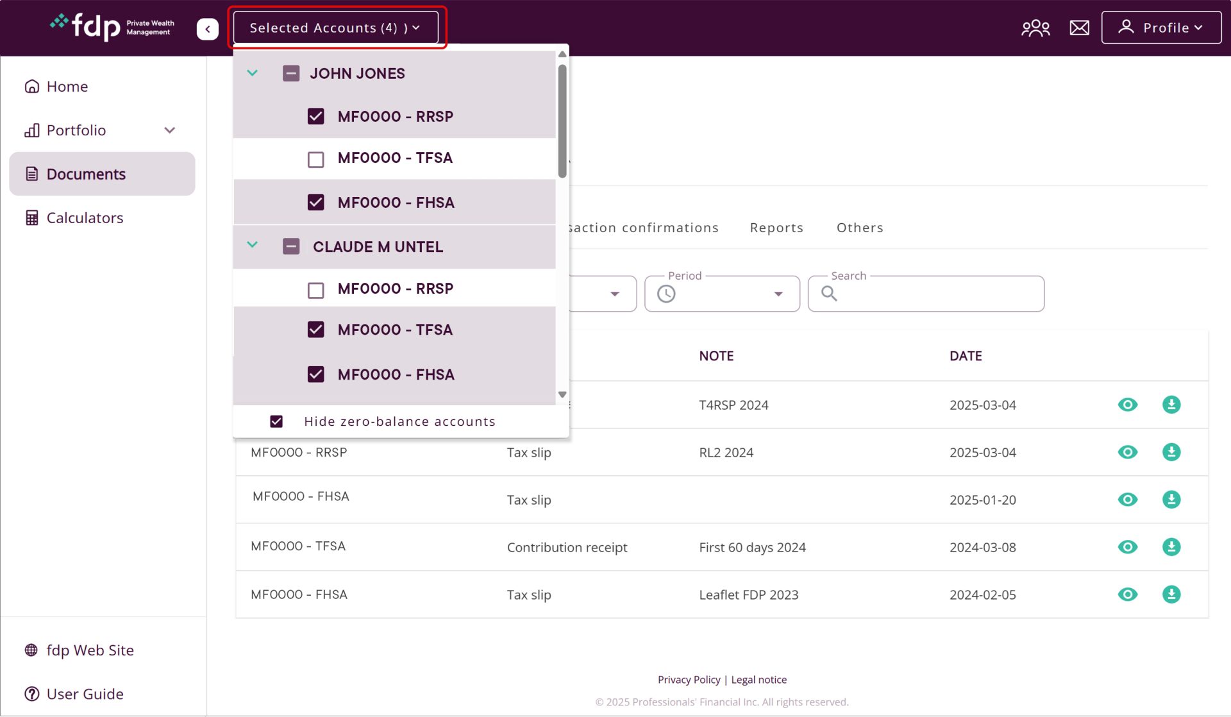Uncheck Hide zero-balance accounts
The height and width of the screenshot is (717, 1231).
(276, 421)
